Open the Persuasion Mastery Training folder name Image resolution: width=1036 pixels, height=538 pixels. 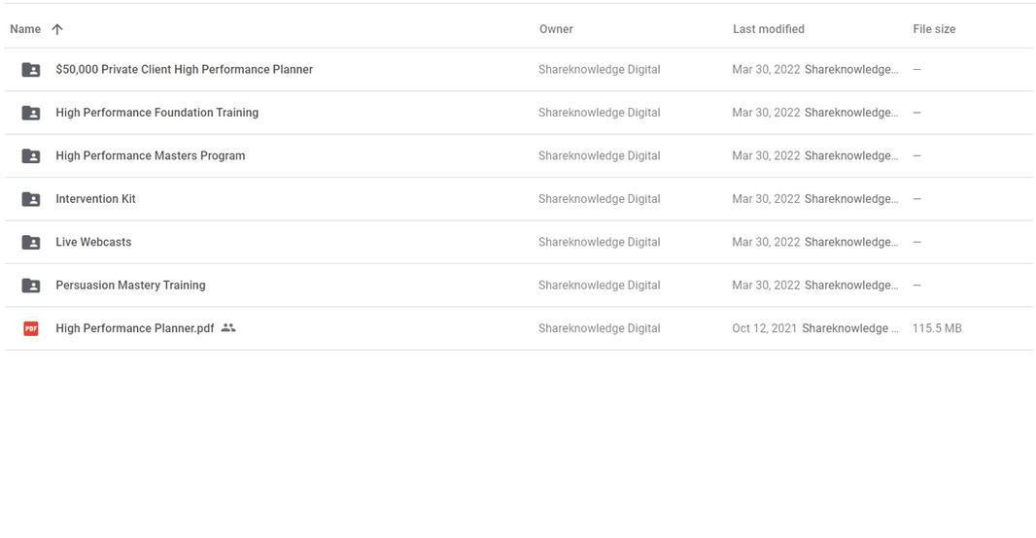click(130, 286)
